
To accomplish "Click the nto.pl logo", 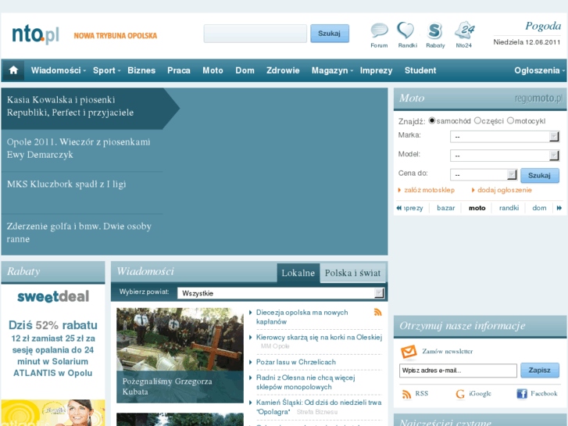I will coord(35,35).
